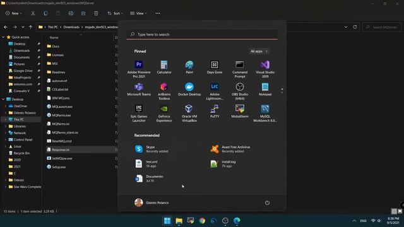The height and width of the screenshot is (227, 404).
Task: Expand Network tree node
Action: (6, 133)
